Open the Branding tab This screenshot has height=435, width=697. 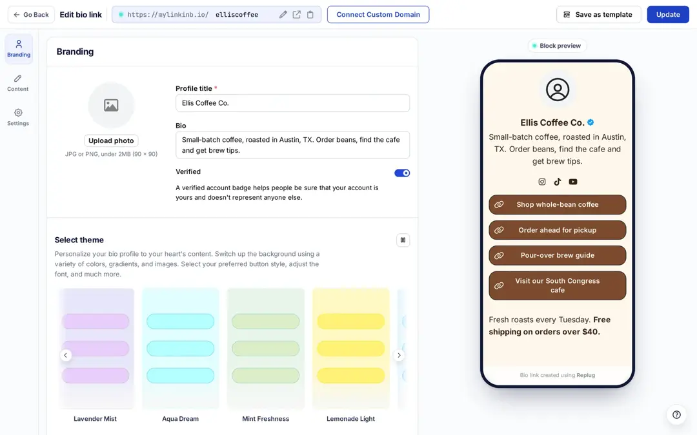(x=19, y=49)
